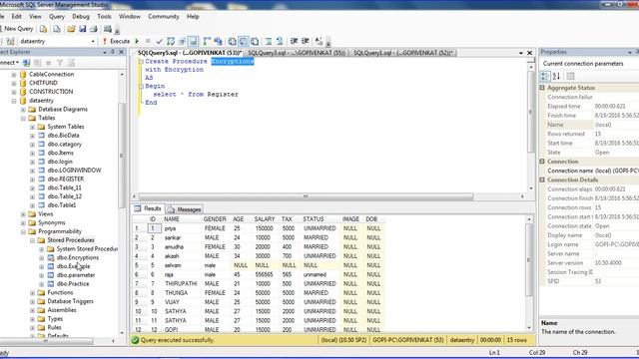This screenshot has height=359, width=639.
Task: Save the query with the floppy disk icon
Action: coord(82,29)
